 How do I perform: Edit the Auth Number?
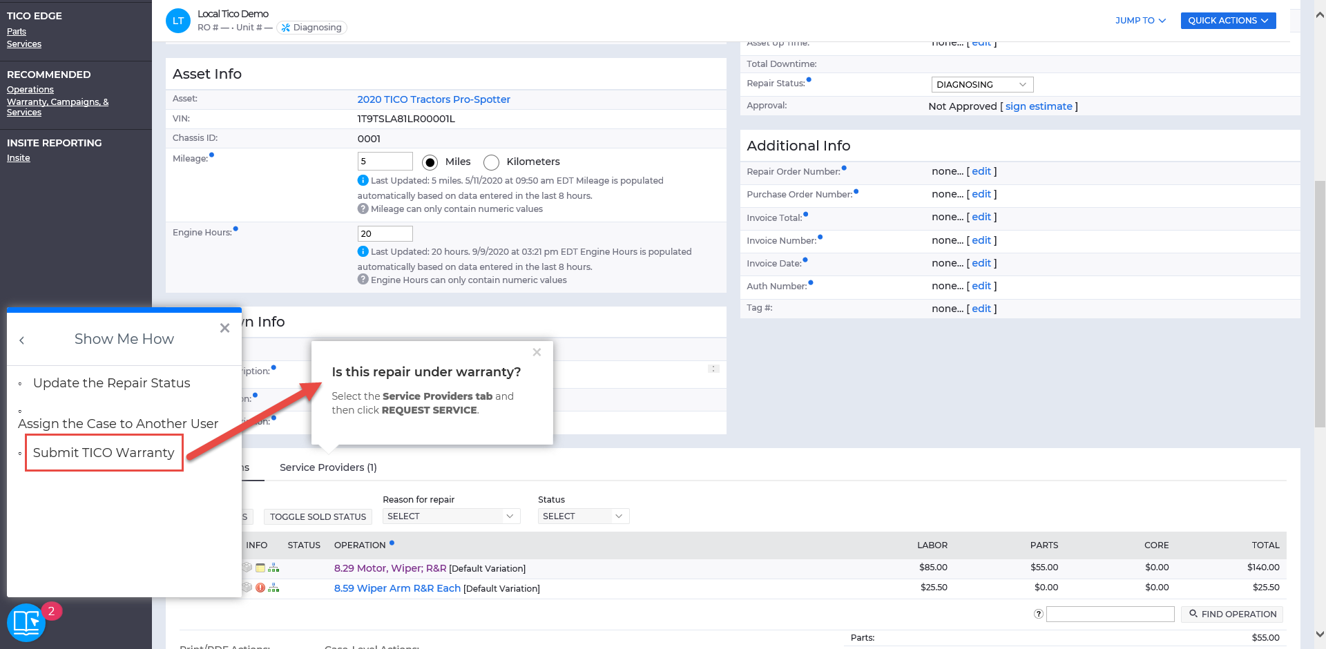pyautogui.click(x=981, y=286)
